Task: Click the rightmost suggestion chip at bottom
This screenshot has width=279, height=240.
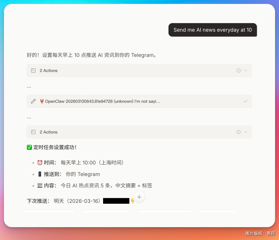Action: click(x=218, y=213)
